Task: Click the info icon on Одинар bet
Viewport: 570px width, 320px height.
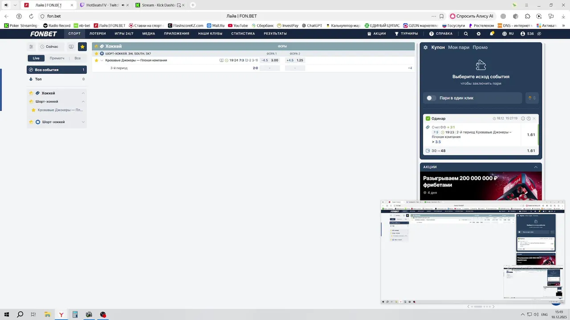Action: pos(523,119)
